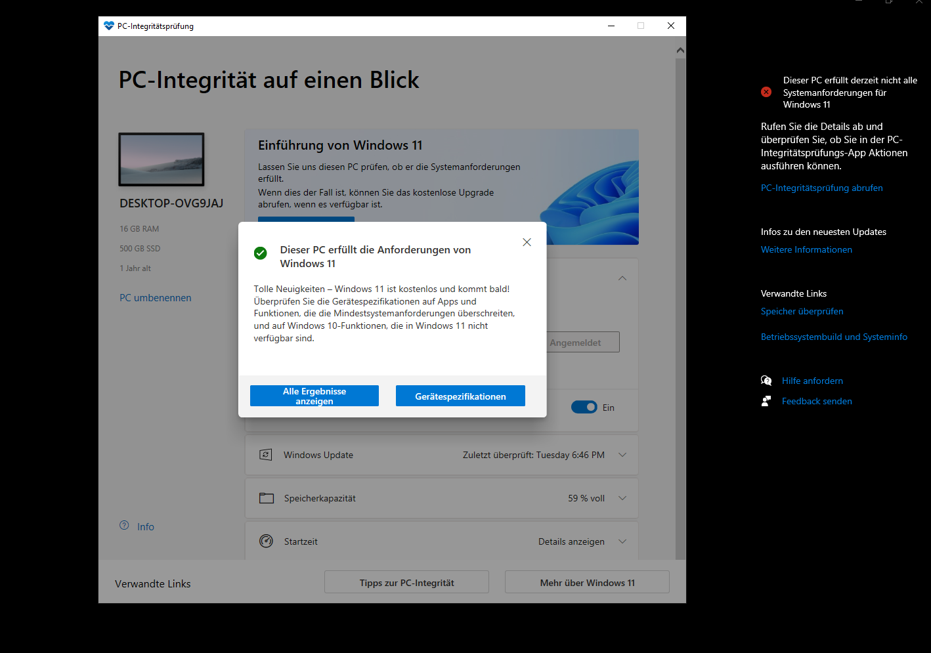Click Mehr über Windows 11 button
This screenshot has height=653, width=931.
click(x=587, y=582)
